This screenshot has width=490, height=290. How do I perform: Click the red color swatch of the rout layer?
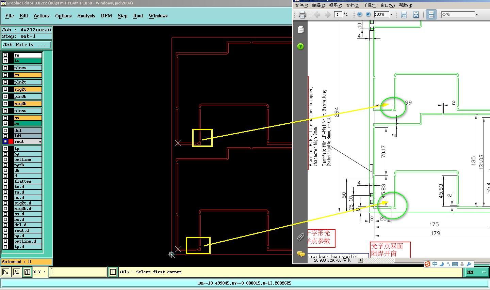coord(11,141)
